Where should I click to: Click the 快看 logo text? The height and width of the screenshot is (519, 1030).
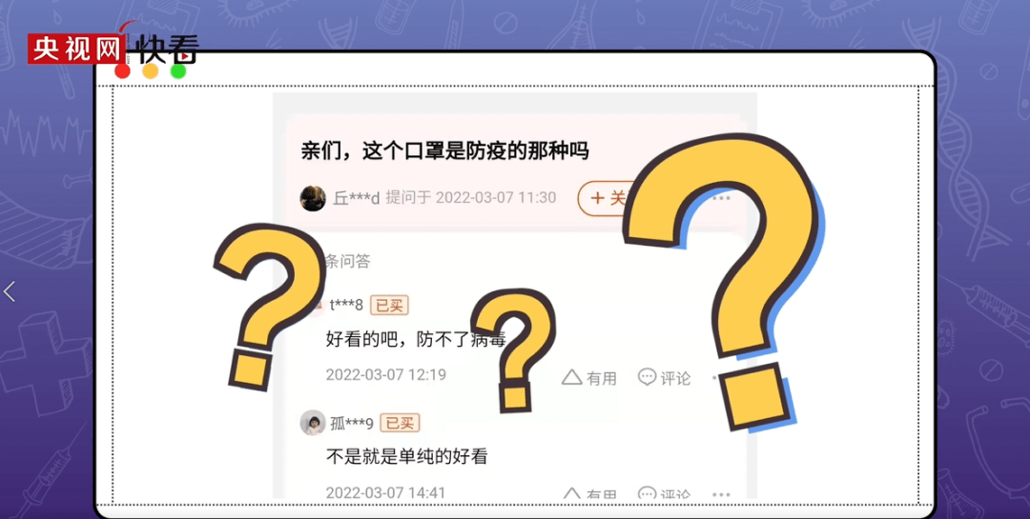coord(168,48)
